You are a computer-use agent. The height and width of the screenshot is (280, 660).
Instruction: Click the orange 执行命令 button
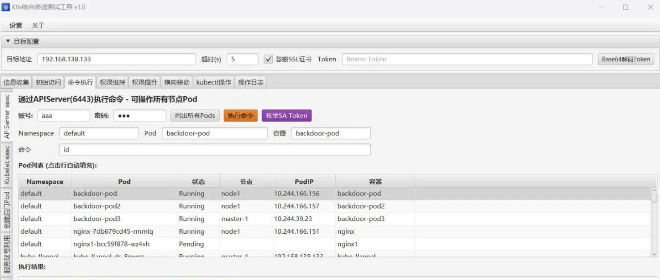(x=240, y=116)
